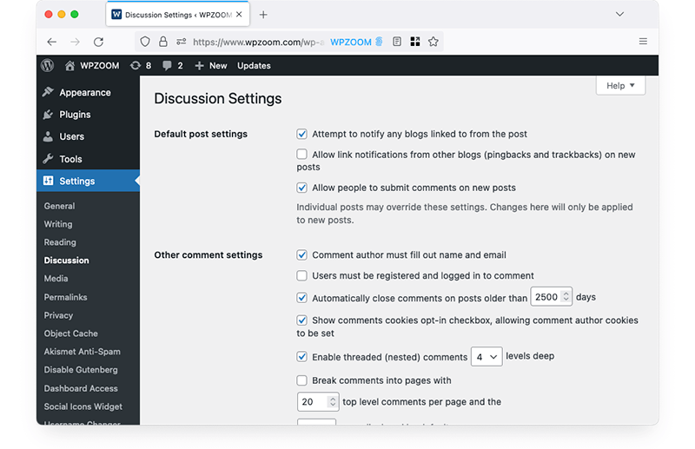The width and height of the screenshot is (695, 449).
Task: Toggle Comment author must fill out name checkbox
Action: coord(301,254)
